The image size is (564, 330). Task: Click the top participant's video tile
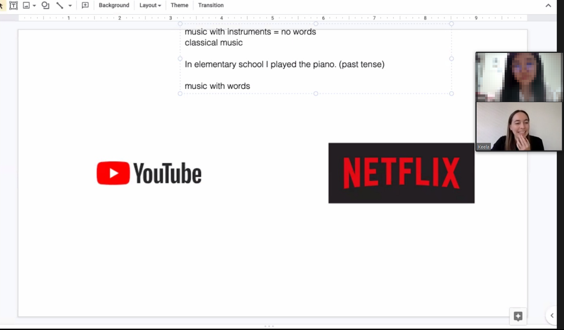[x=519, y=77]
